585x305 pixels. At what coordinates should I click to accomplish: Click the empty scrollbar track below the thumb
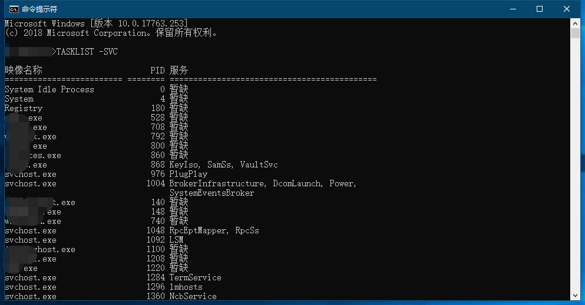(x=575, y=163)
